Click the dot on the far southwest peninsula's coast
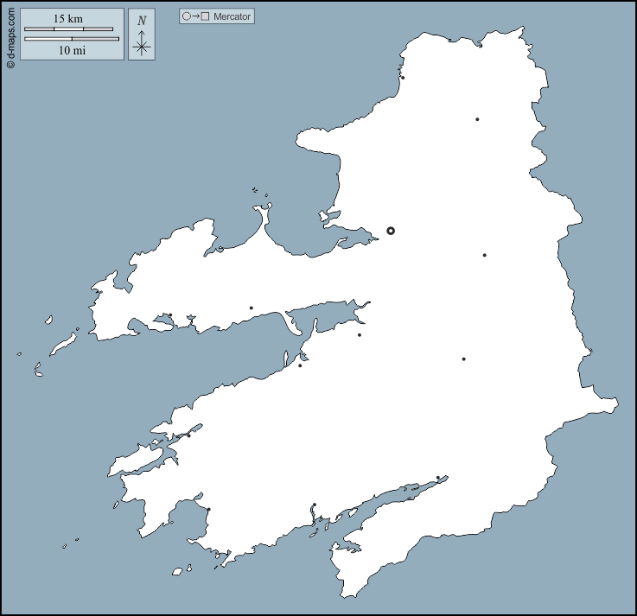The height and width of the screenshot is (616, 637). coord(208,510)
